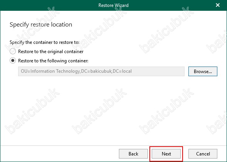Open the container browser with Browse...
The image size is (227, 162).
tap(203, 71)
